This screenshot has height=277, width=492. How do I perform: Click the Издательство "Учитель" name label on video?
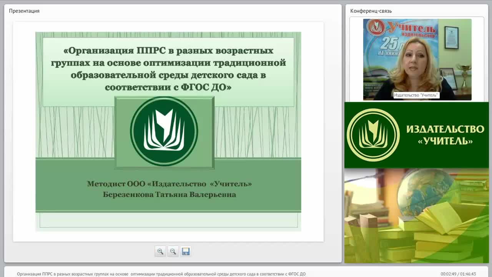pos(416,95)
